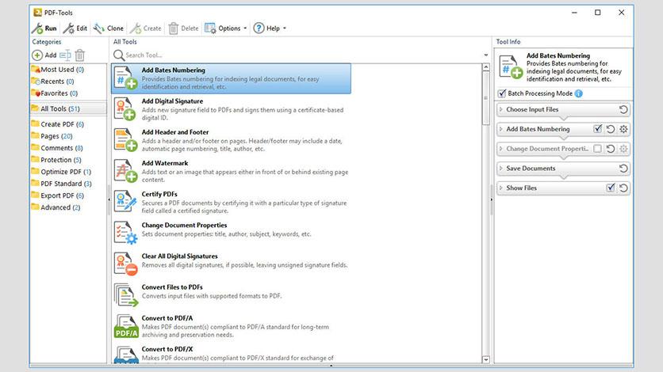This screenshot has height=372, width=663.
Task: Expand the Add Bates Numbering step
Action: (x=501, y=129)
